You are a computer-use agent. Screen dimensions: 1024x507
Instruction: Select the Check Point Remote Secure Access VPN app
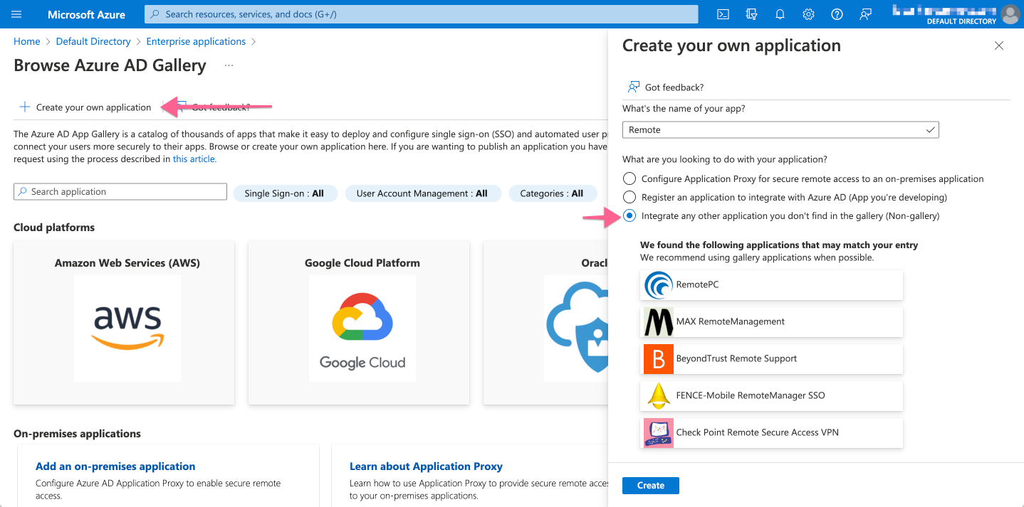tap(771, 432)
